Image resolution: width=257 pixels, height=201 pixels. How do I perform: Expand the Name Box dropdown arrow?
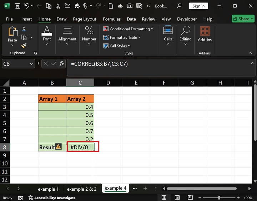click(31, 64)
